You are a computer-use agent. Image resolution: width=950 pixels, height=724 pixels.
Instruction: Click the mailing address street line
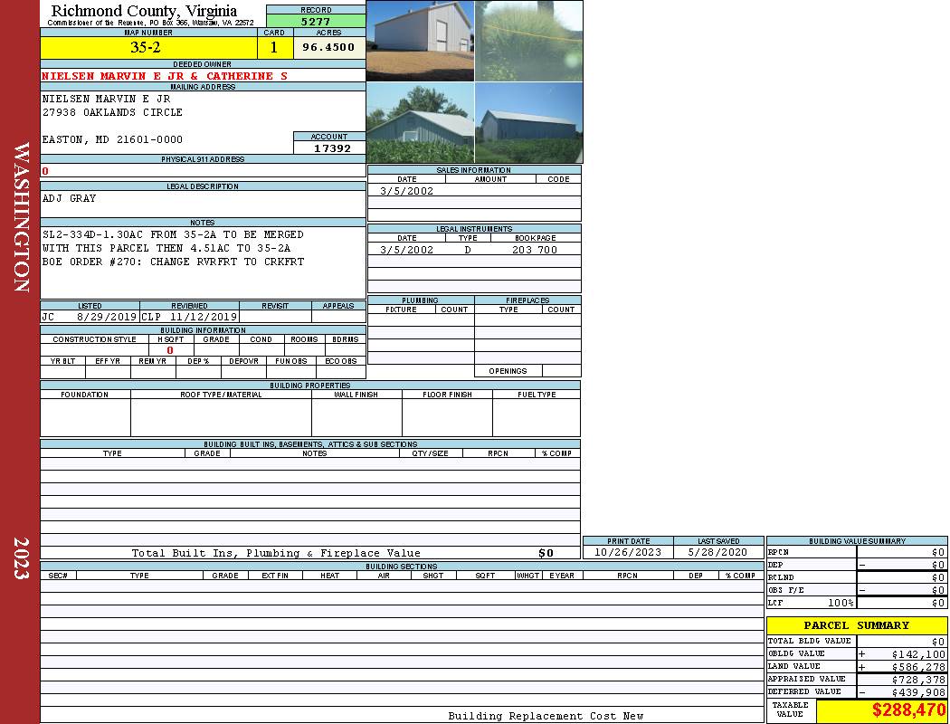[112, 112]
